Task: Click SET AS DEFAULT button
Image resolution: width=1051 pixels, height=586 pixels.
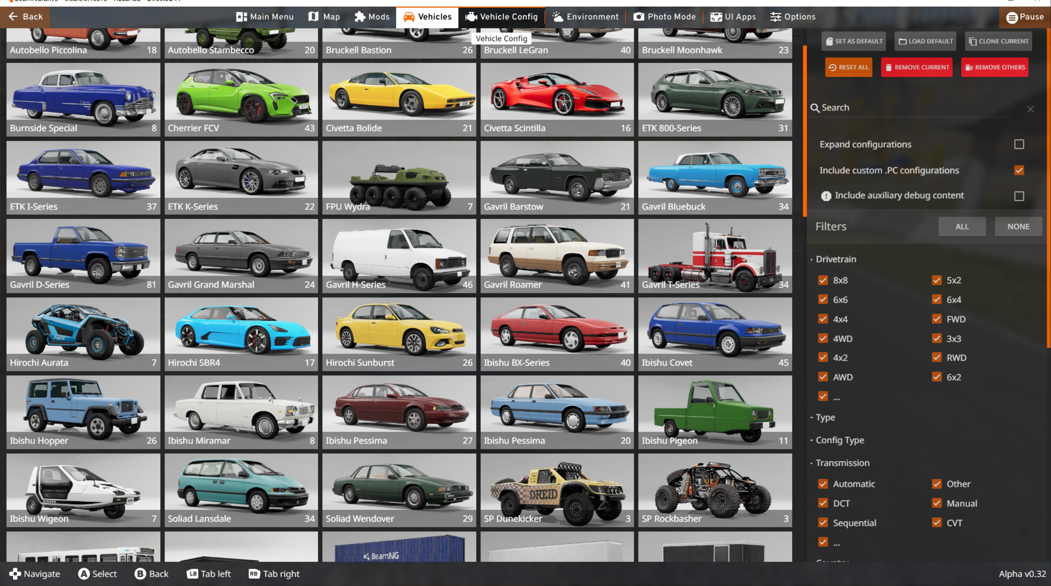Action: tap(854, 41)
